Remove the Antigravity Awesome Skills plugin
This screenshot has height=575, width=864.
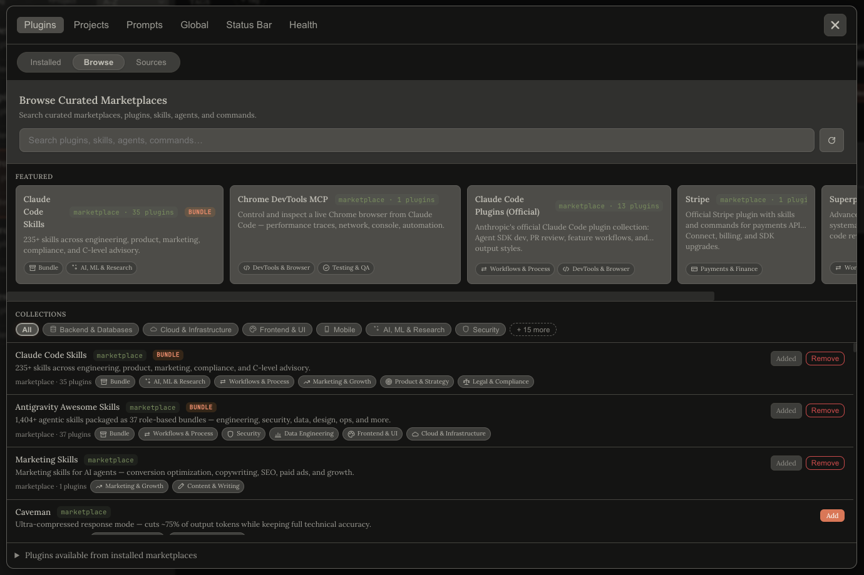pyautogui.click(x=825, y=410)
